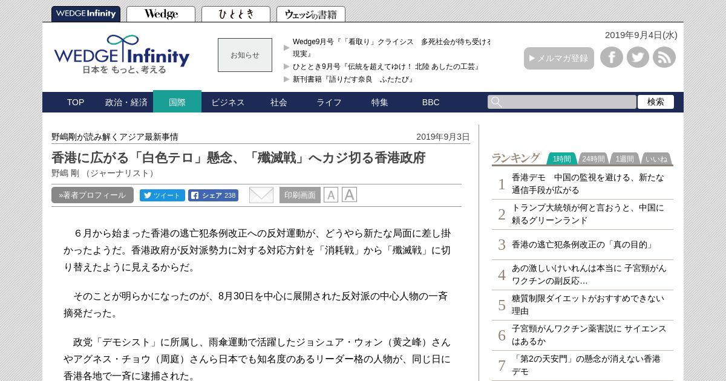The width and height of the screenshot is (726, 381).
Task: Click the email article envelope icon
Action: pos(261,195)
